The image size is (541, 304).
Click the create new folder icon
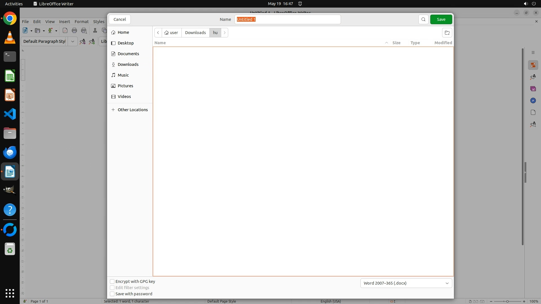pos(447,33)
